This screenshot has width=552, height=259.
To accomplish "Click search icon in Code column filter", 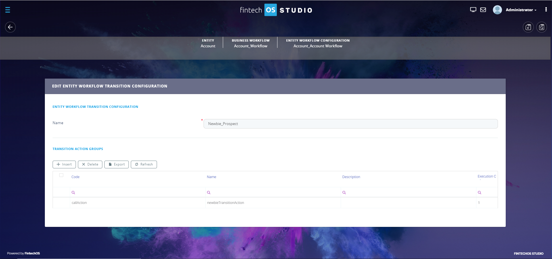I will coord(73,192).
